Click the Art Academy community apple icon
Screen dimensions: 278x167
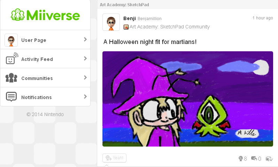[x=126, y=27]
